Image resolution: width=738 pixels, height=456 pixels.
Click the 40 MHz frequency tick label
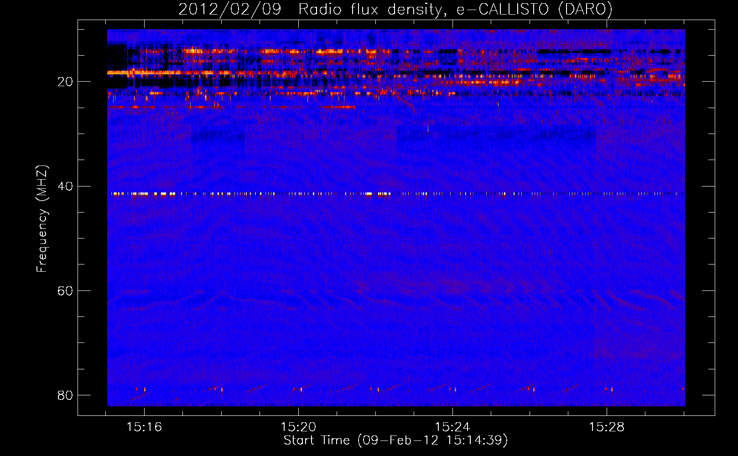point(65,186)
